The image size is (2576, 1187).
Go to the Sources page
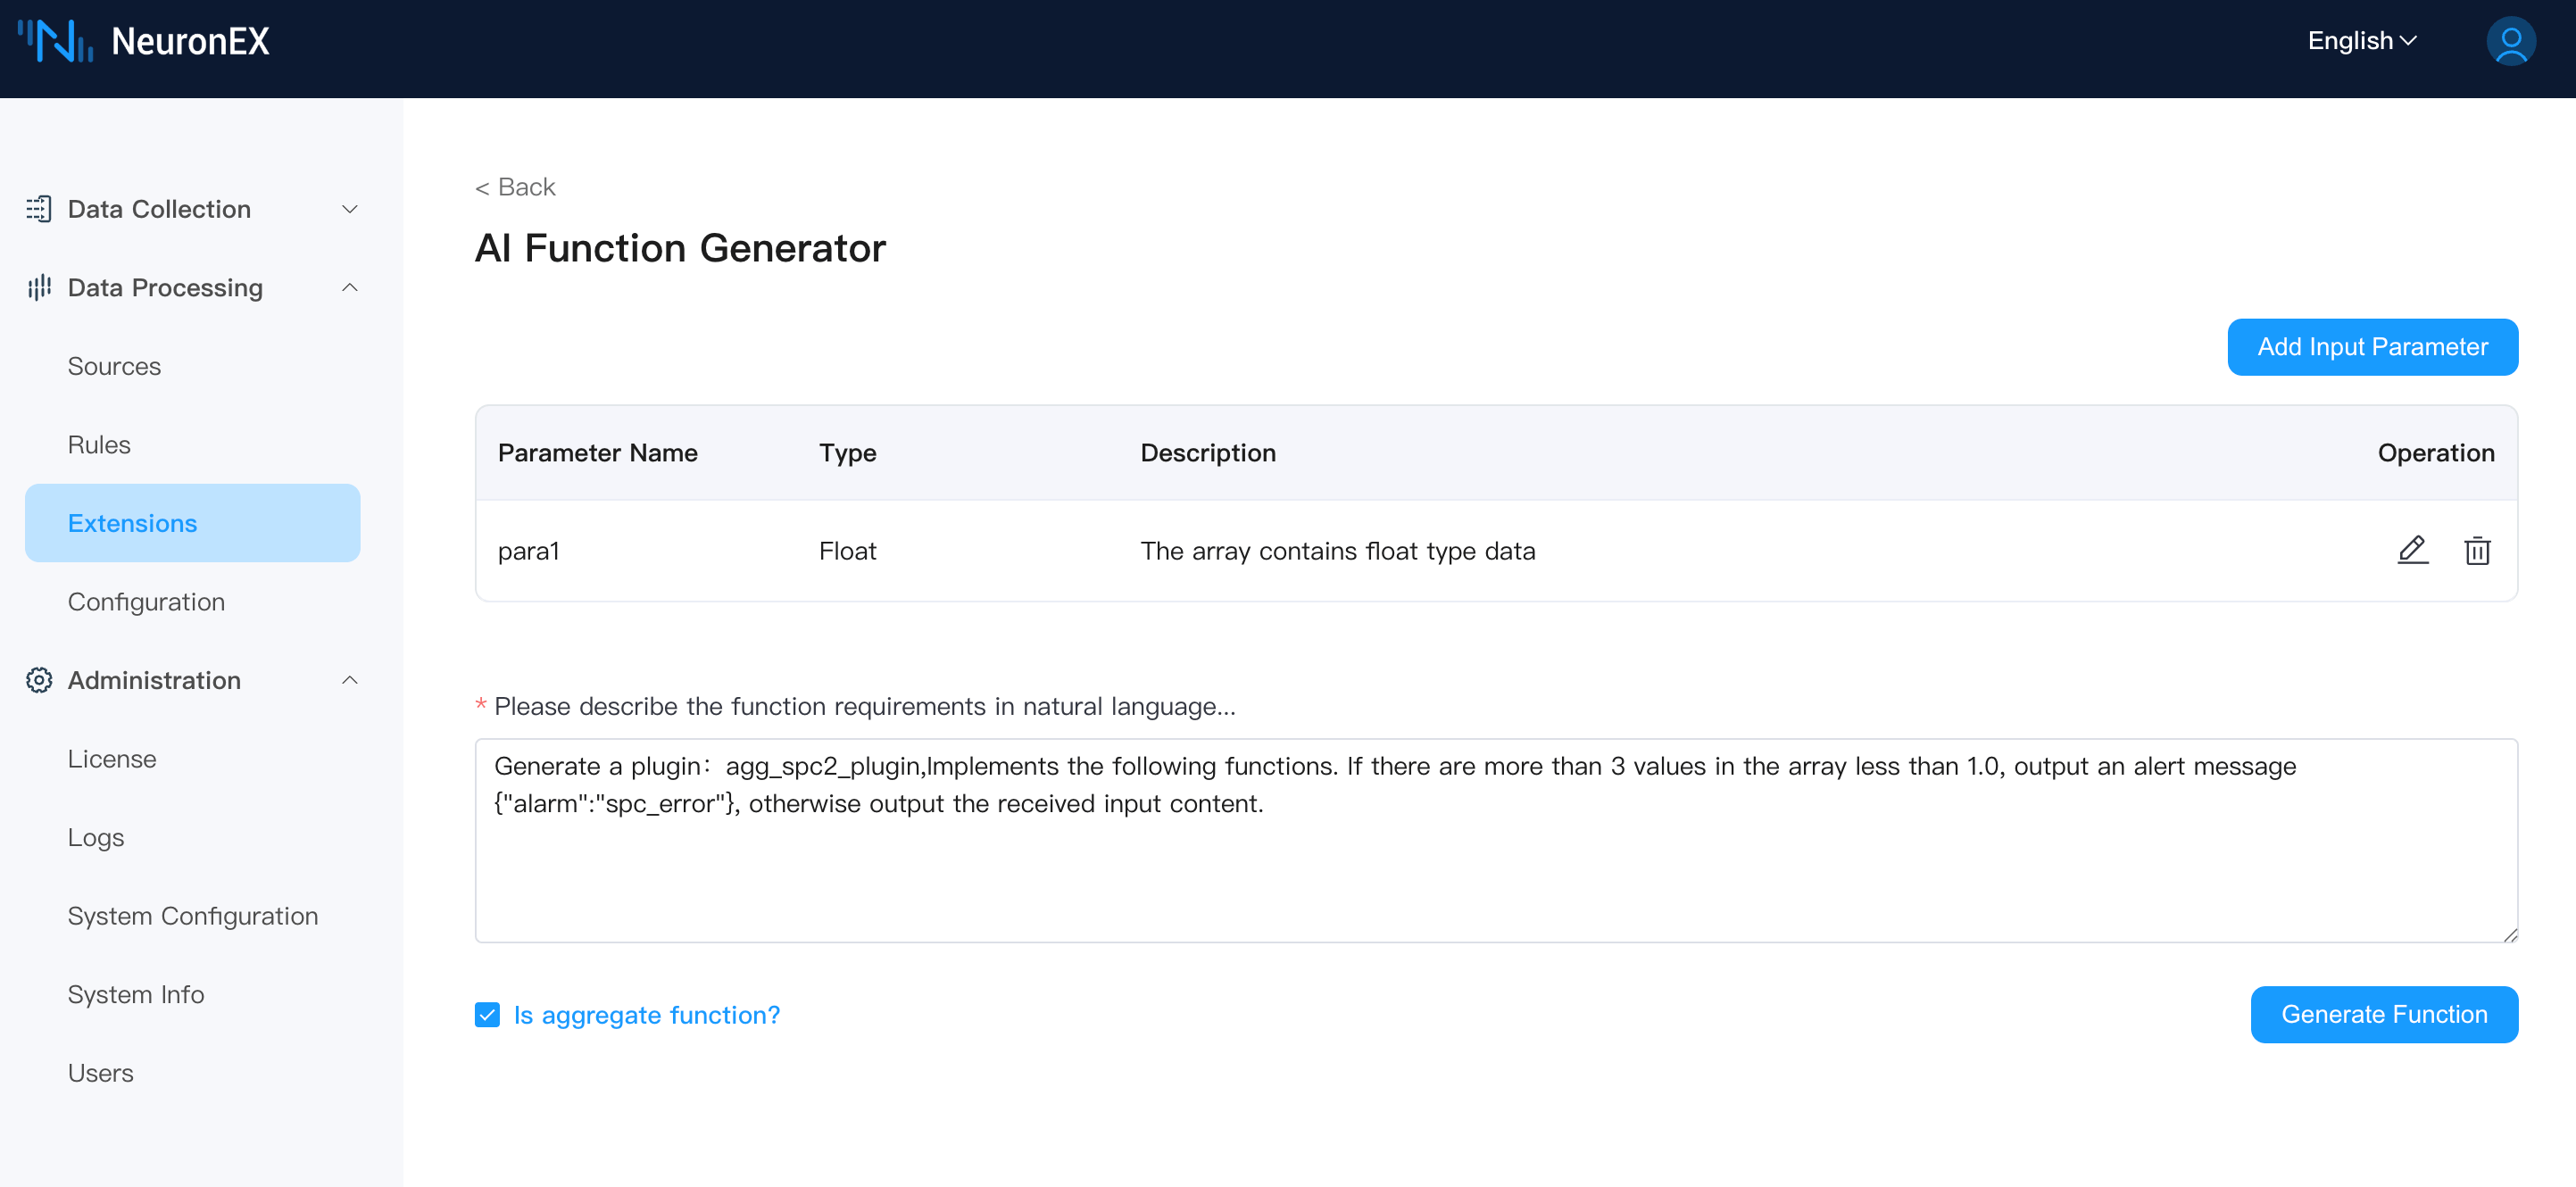point(114,366)
